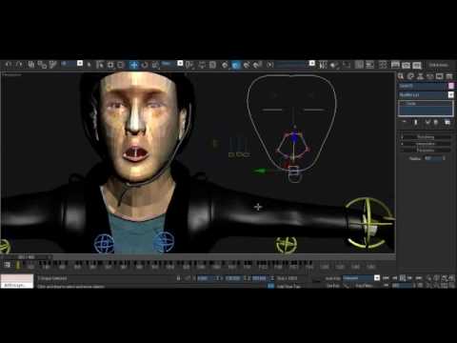Image resolution: width=457 pixels, height=343 pixels.
Task: Toggle Show End Result under modifier stack
Action: click(416, 122)
